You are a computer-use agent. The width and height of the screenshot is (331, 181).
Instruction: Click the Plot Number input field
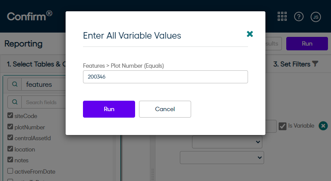click(165, 77)
